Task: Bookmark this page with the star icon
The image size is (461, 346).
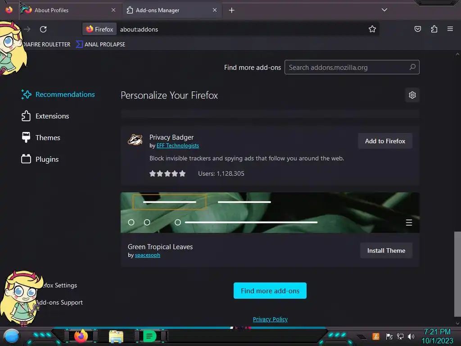Action: 372,29
